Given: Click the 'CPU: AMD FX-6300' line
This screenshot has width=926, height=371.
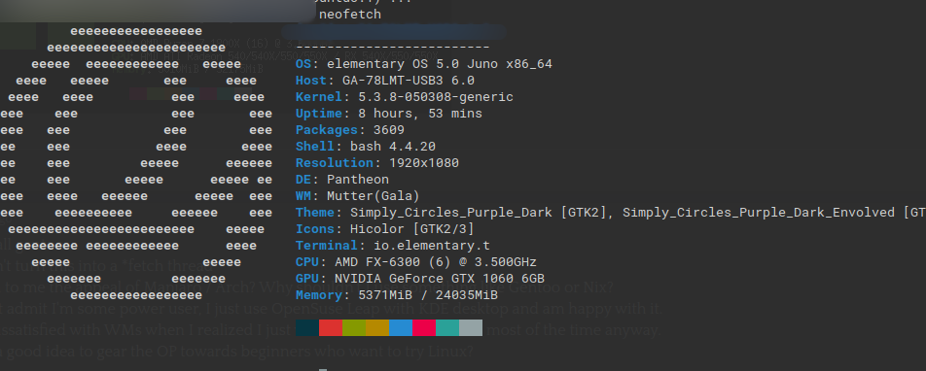Looking at the screenshot, I should pyautogui.click(x=416, y=262).
